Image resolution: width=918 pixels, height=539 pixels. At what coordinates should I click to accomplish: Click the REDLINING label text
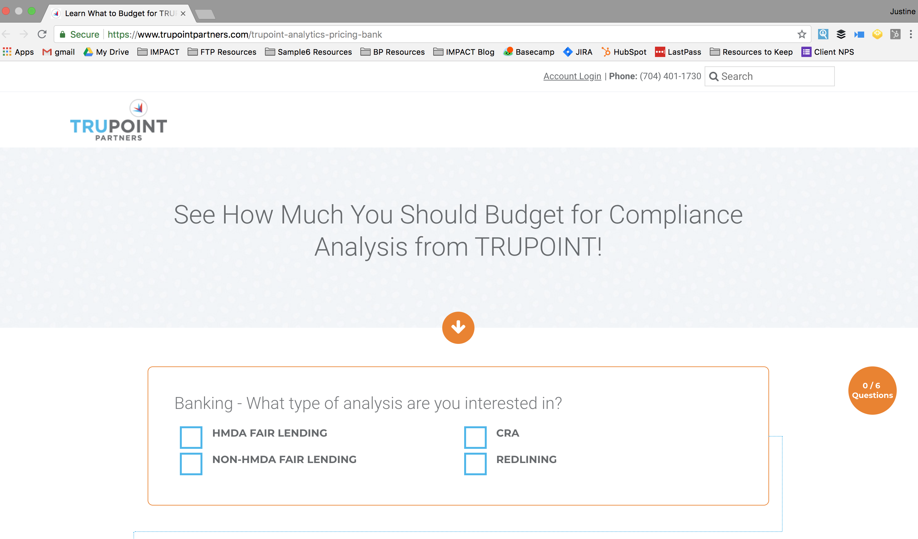[x=526, y=459]
